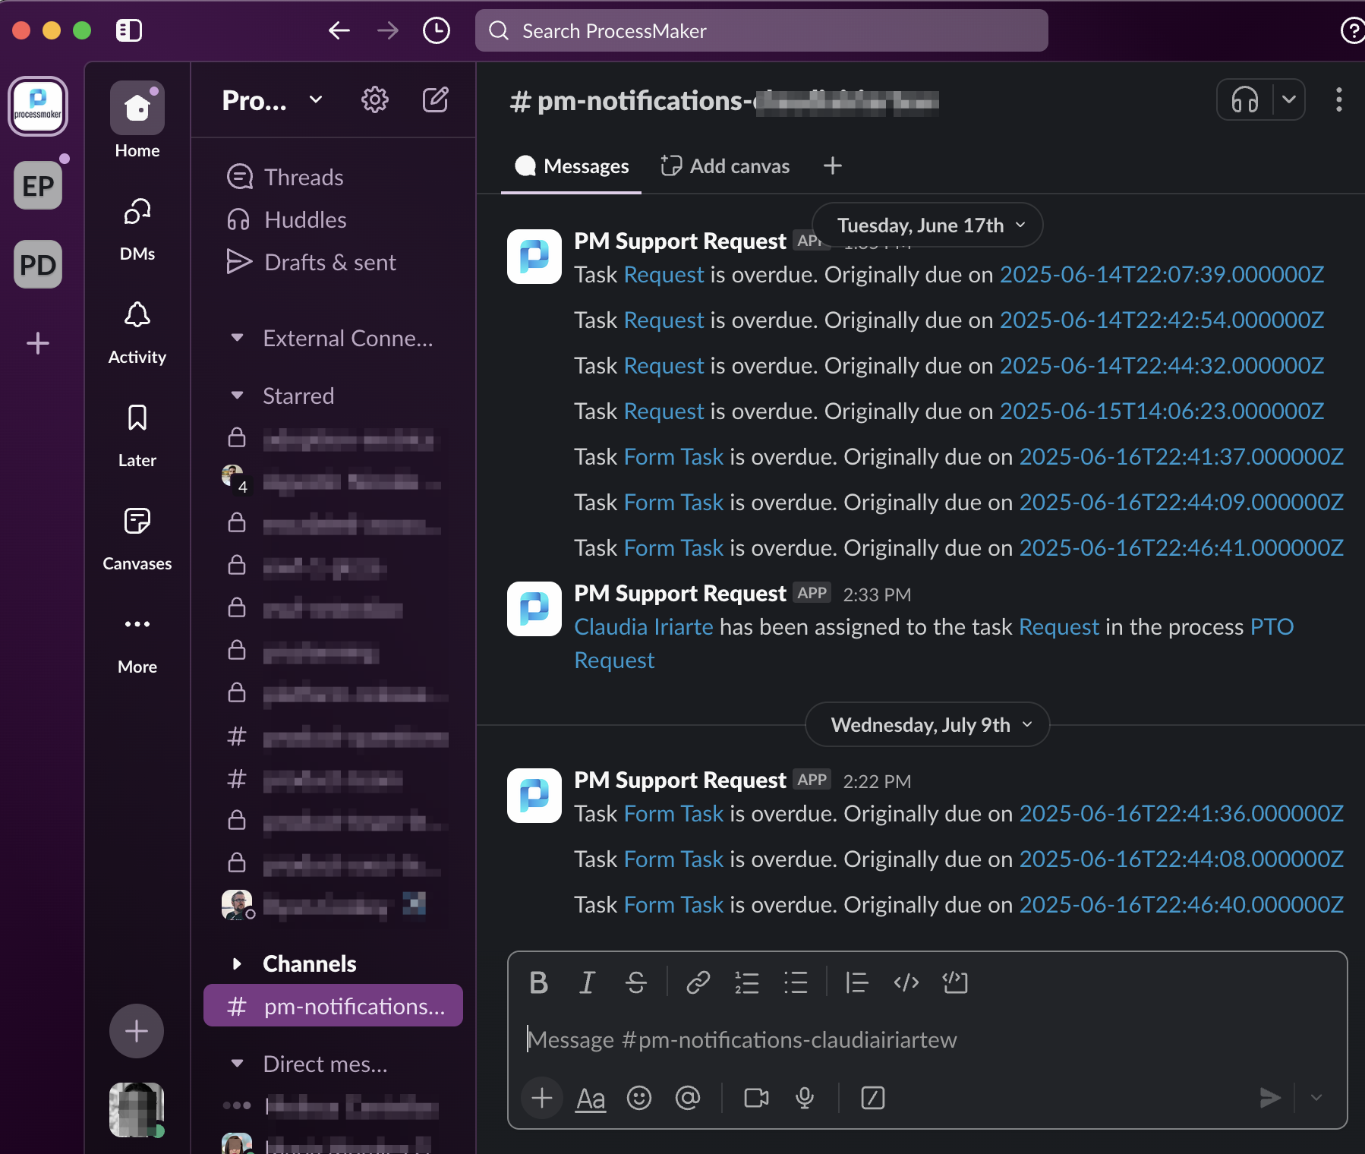Toggle bulleted list formatting
This screenshot has height=1154, width=1365.
pos(796,982)
